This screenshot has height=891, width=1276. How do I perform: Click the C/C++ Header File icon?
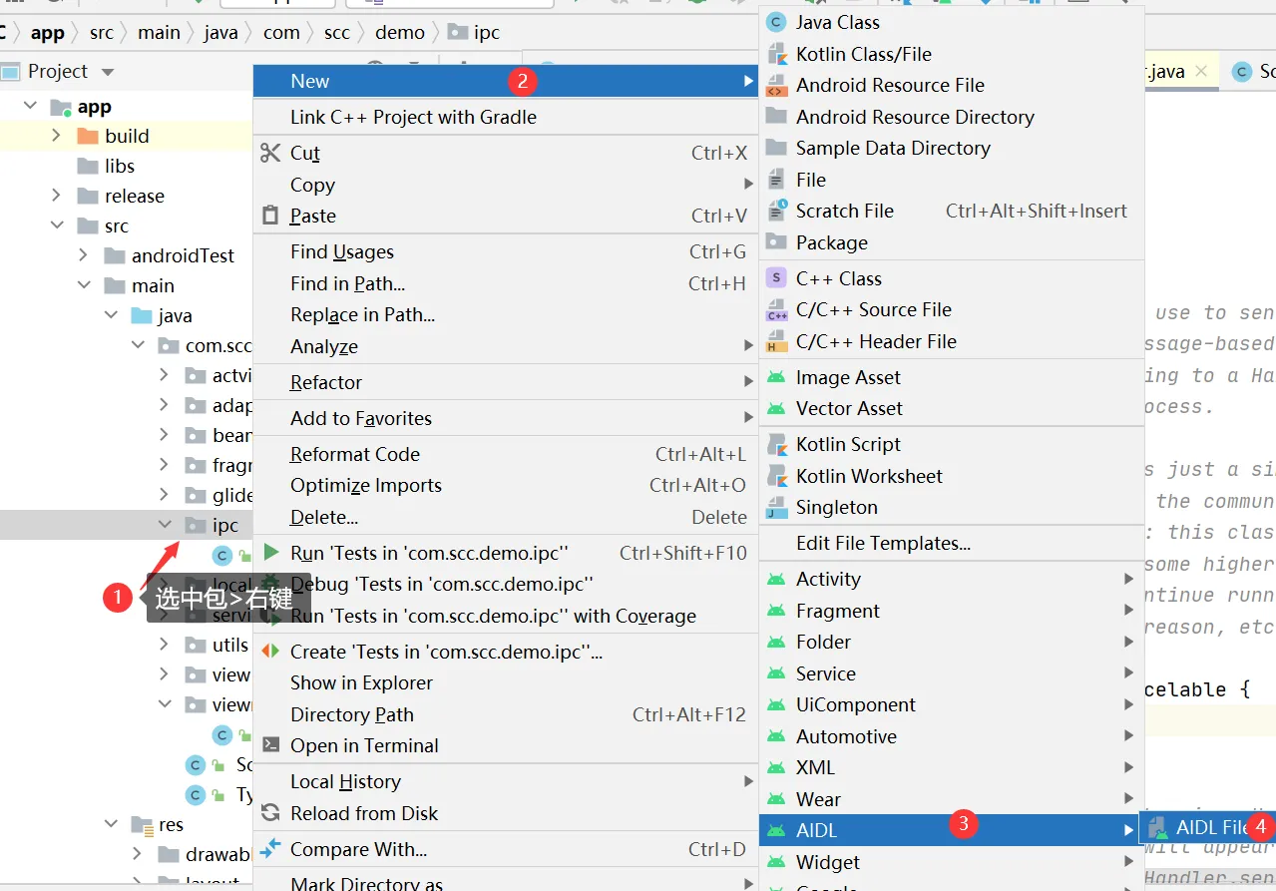click(x=776, y=341)
